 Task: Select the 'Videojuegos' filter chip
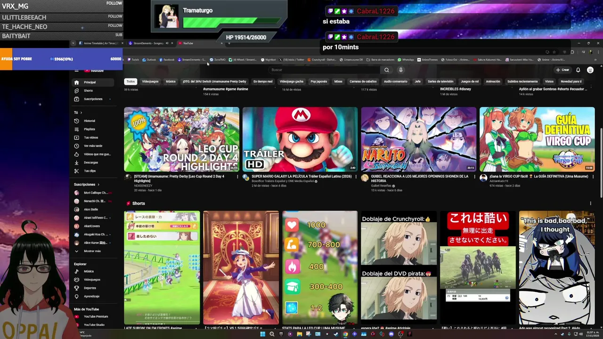coord(150,81)
